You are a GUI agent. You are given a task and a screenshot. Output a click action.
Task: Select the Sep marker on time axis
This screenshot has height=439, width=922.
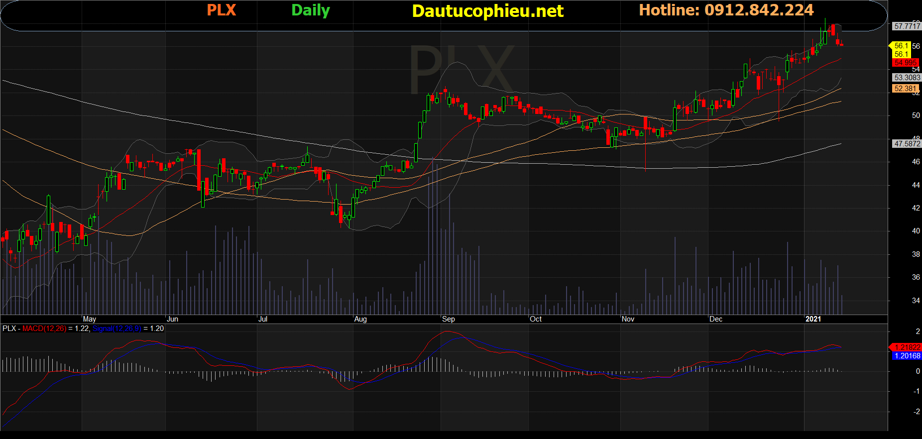448,319
